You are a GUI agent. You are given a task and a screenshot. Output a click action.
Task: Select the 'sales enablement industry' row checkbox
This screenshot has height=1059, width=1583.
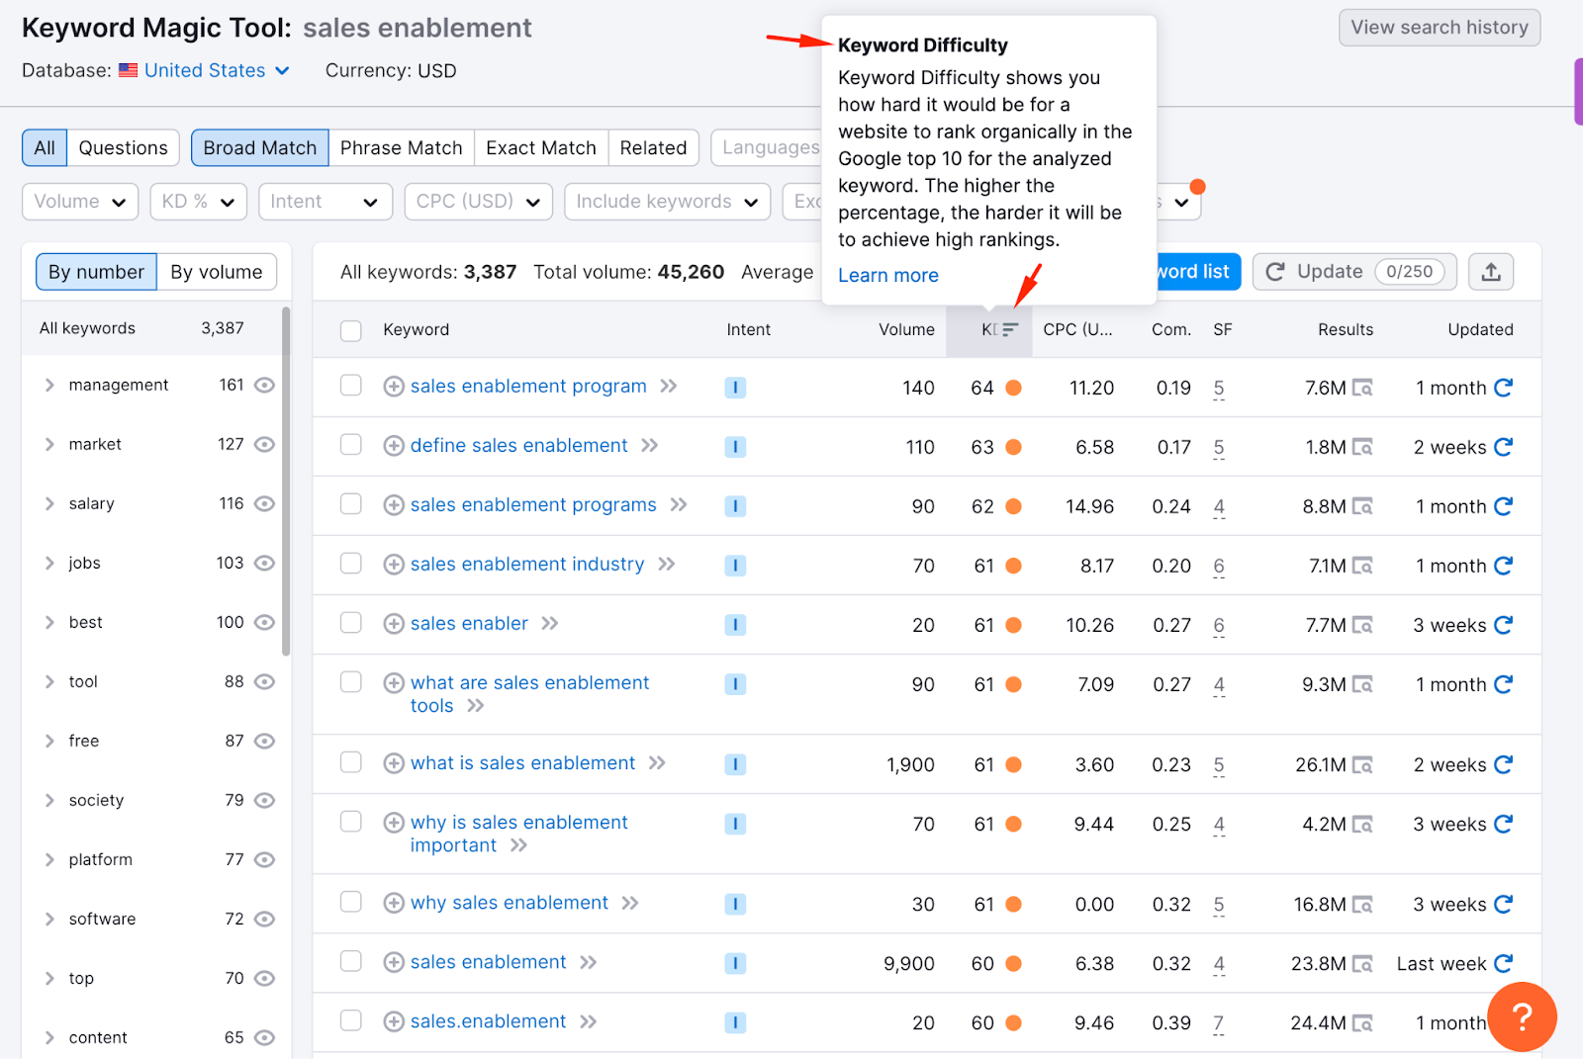[351, 564]
